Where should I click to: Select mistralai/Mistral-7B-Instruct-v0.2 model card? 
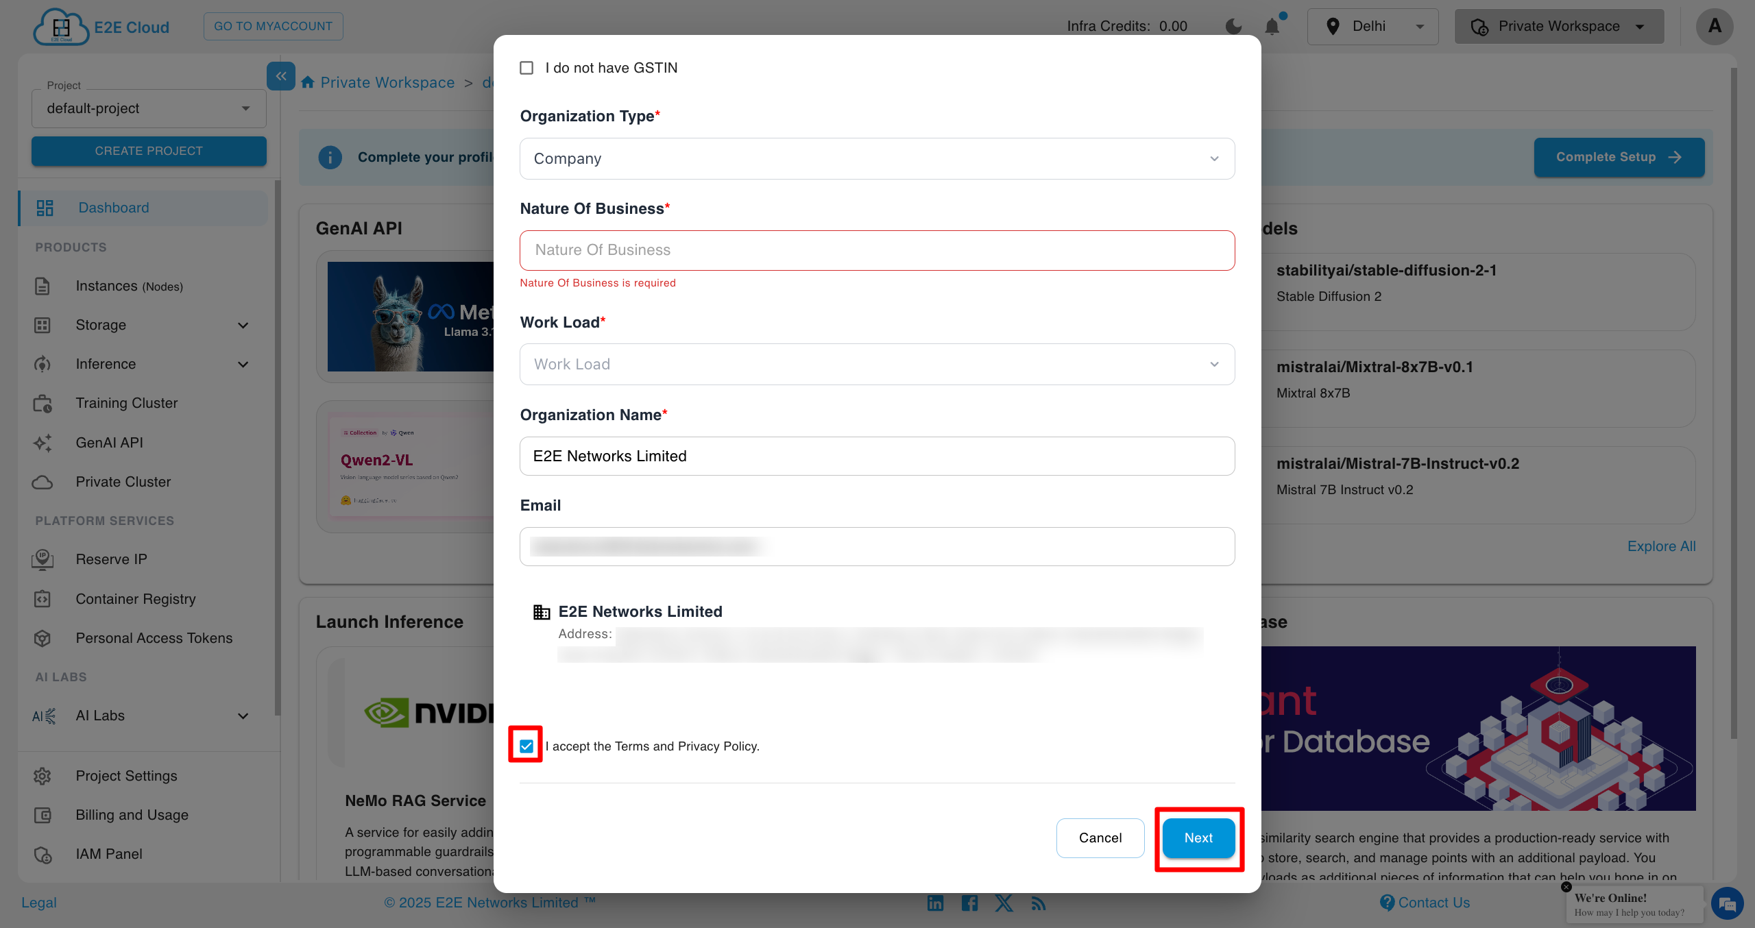(x=1478, y=485)
